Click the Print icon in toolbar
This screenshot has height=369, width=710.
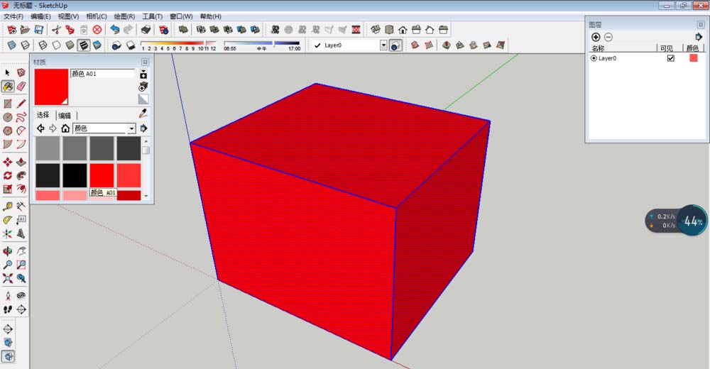click(x=146, y=30)
